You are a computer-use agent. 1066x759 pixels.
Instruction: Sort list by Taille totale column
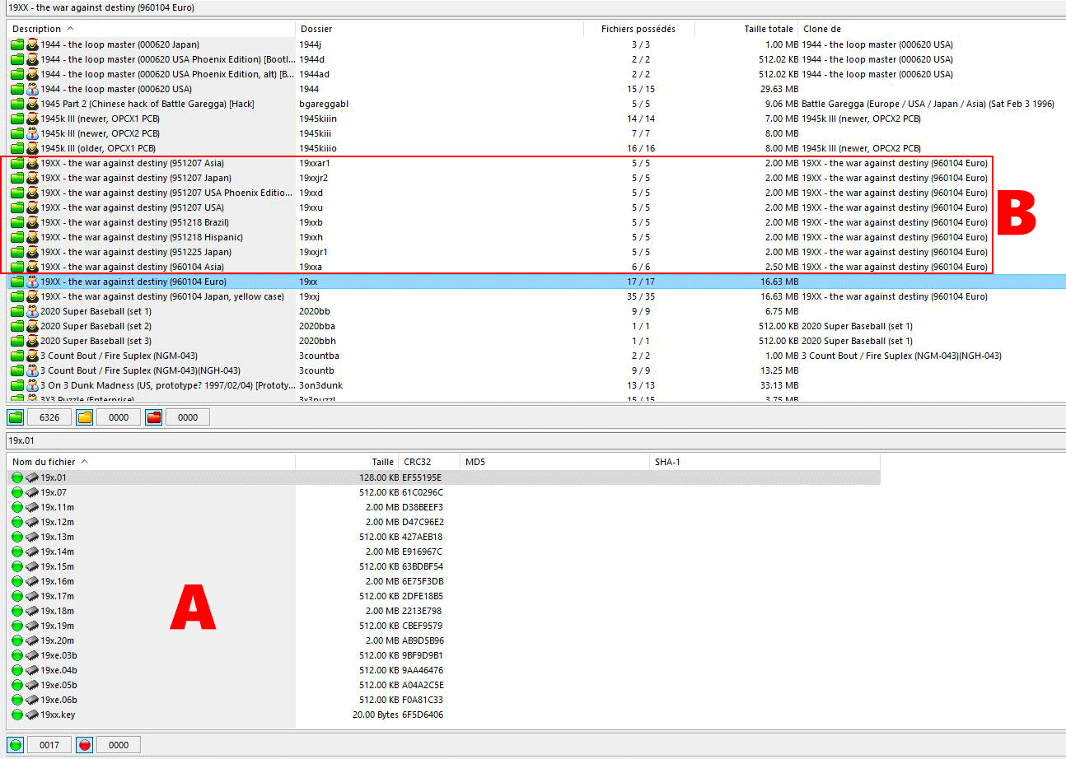tap(768, 29)
